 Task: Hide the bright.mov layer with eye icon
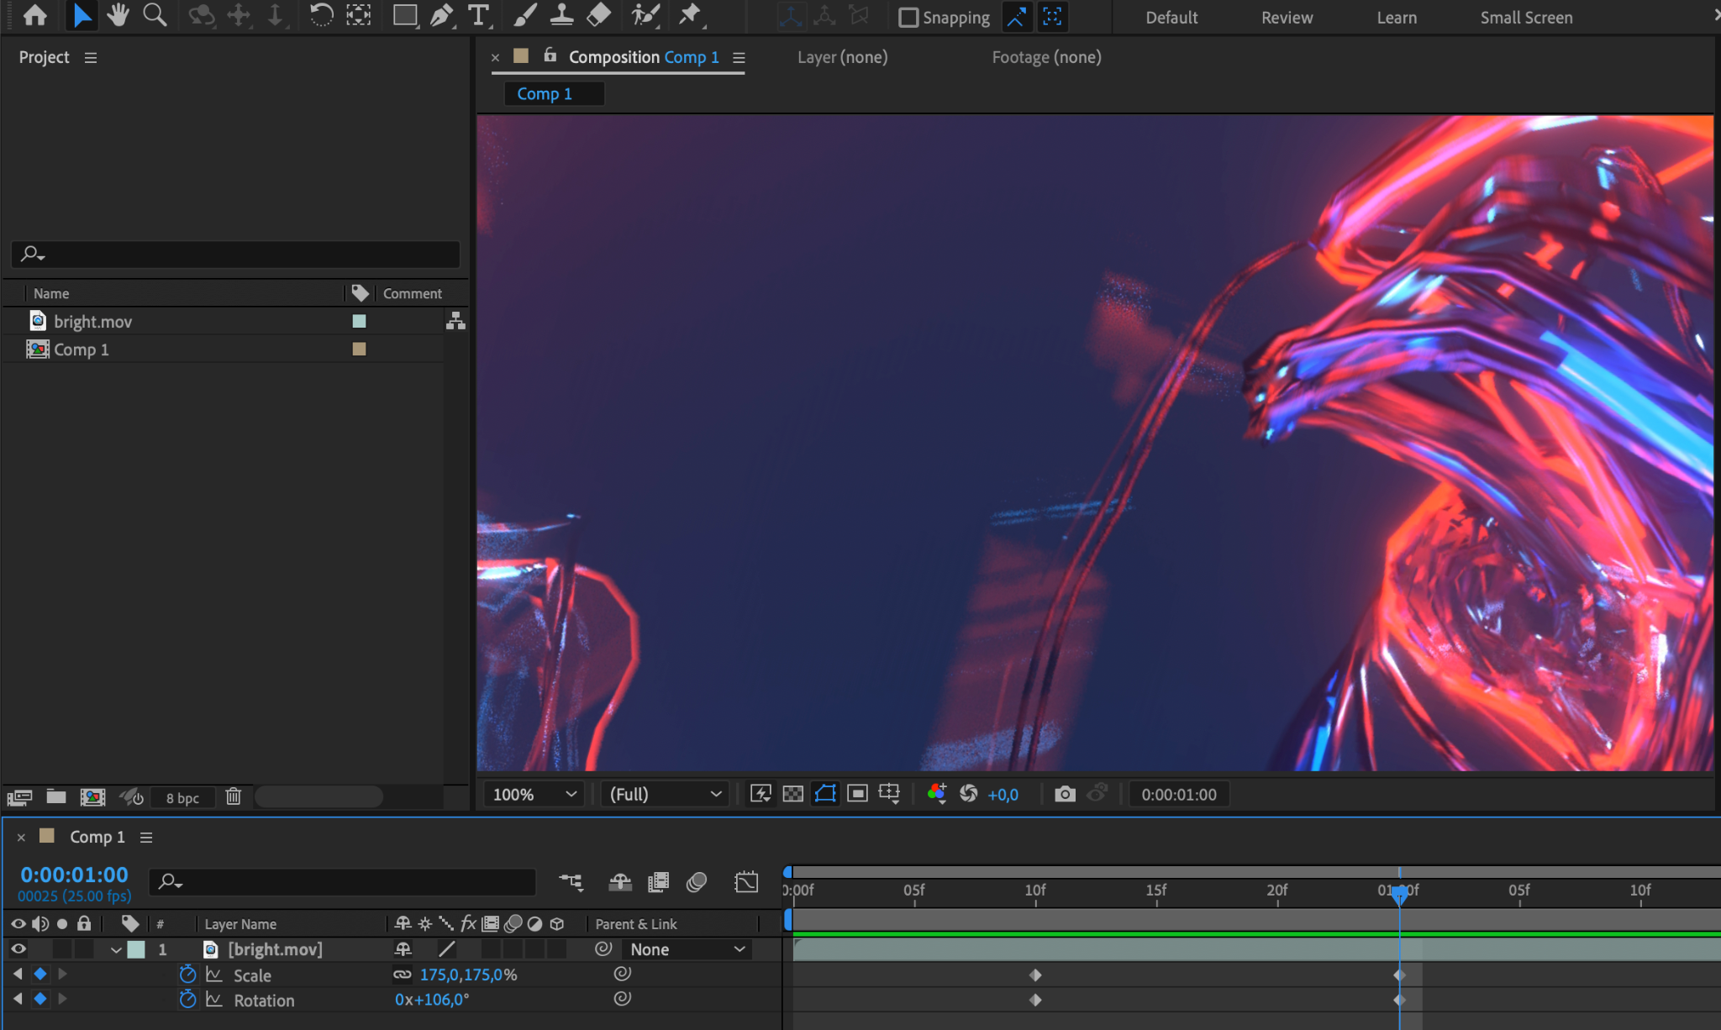[18, 949]
